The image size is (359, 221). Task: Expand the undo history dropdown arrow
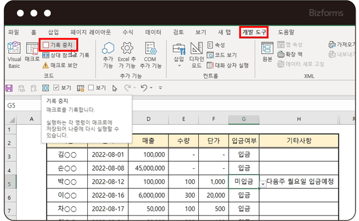pos(152,88)
